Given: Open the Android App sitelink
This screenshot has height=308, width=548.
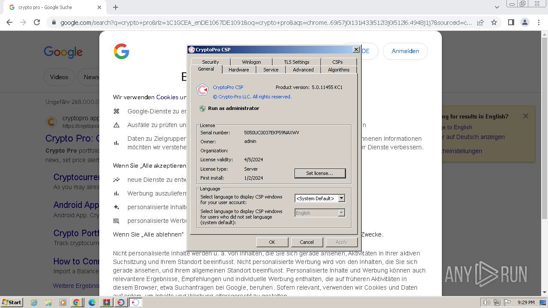Looking at the screenshot, I should click(76, 205).
